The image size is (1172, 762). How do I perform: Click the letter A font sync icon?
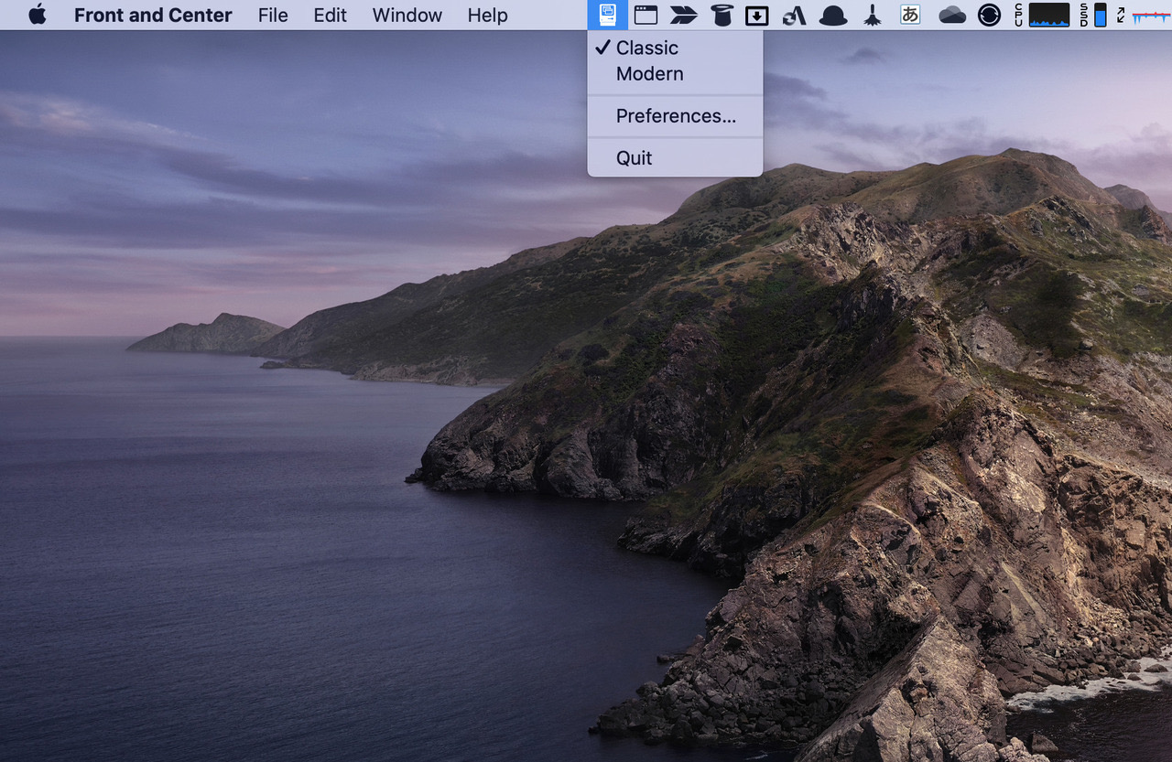(794, 15)
